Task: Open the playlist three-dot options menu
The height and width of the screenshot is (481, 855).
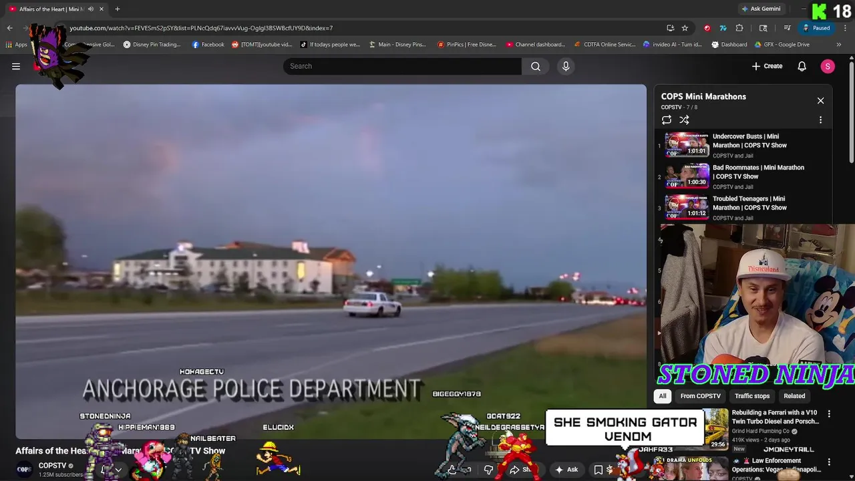Action: [820, 120]
